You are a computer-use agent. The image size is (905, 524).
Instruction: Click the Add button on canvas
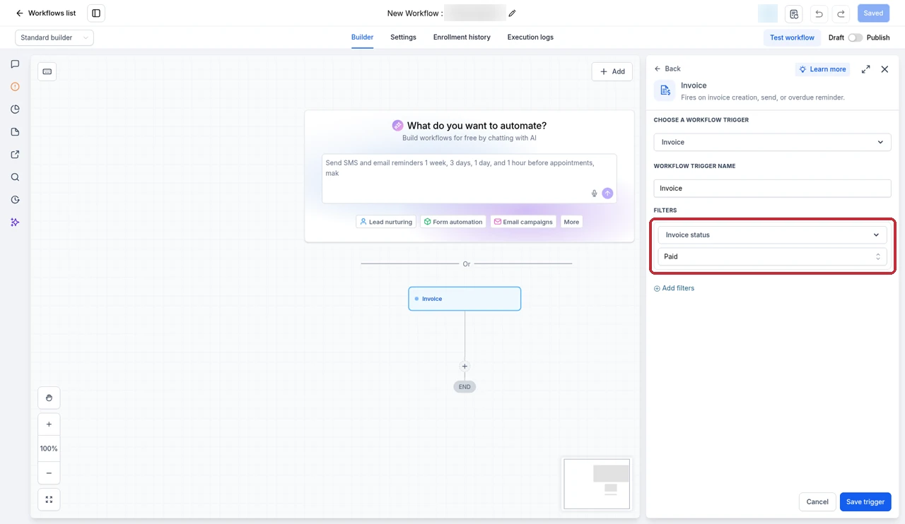[612, 71]
